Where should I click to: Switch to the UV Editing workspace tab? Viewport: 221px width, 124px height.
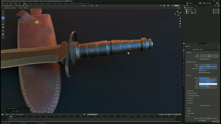coord(41,3)
